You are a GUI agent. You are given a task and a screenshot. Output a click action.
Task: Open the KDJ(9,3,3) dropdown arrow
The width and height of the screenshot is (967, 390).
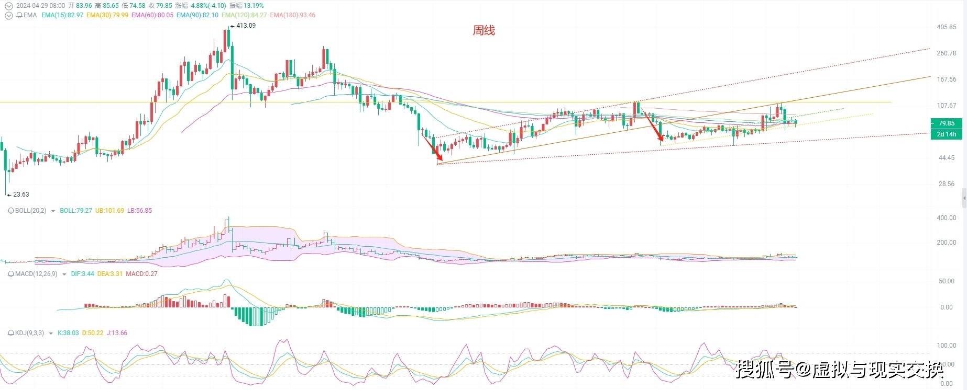click(x=51, y=333)
